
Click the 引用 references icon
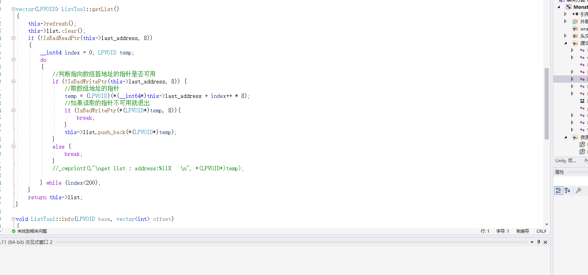(x=575, y=14)
